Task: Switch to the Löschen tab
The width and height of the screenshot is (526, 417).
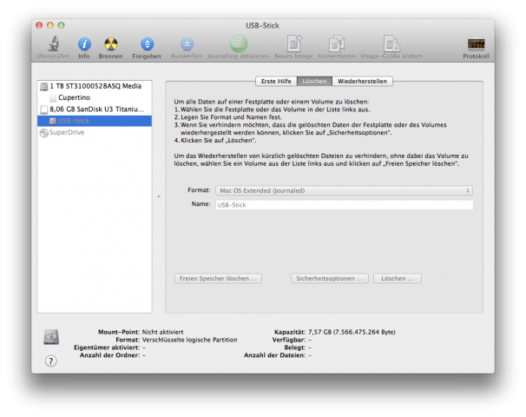Action: 315,82
